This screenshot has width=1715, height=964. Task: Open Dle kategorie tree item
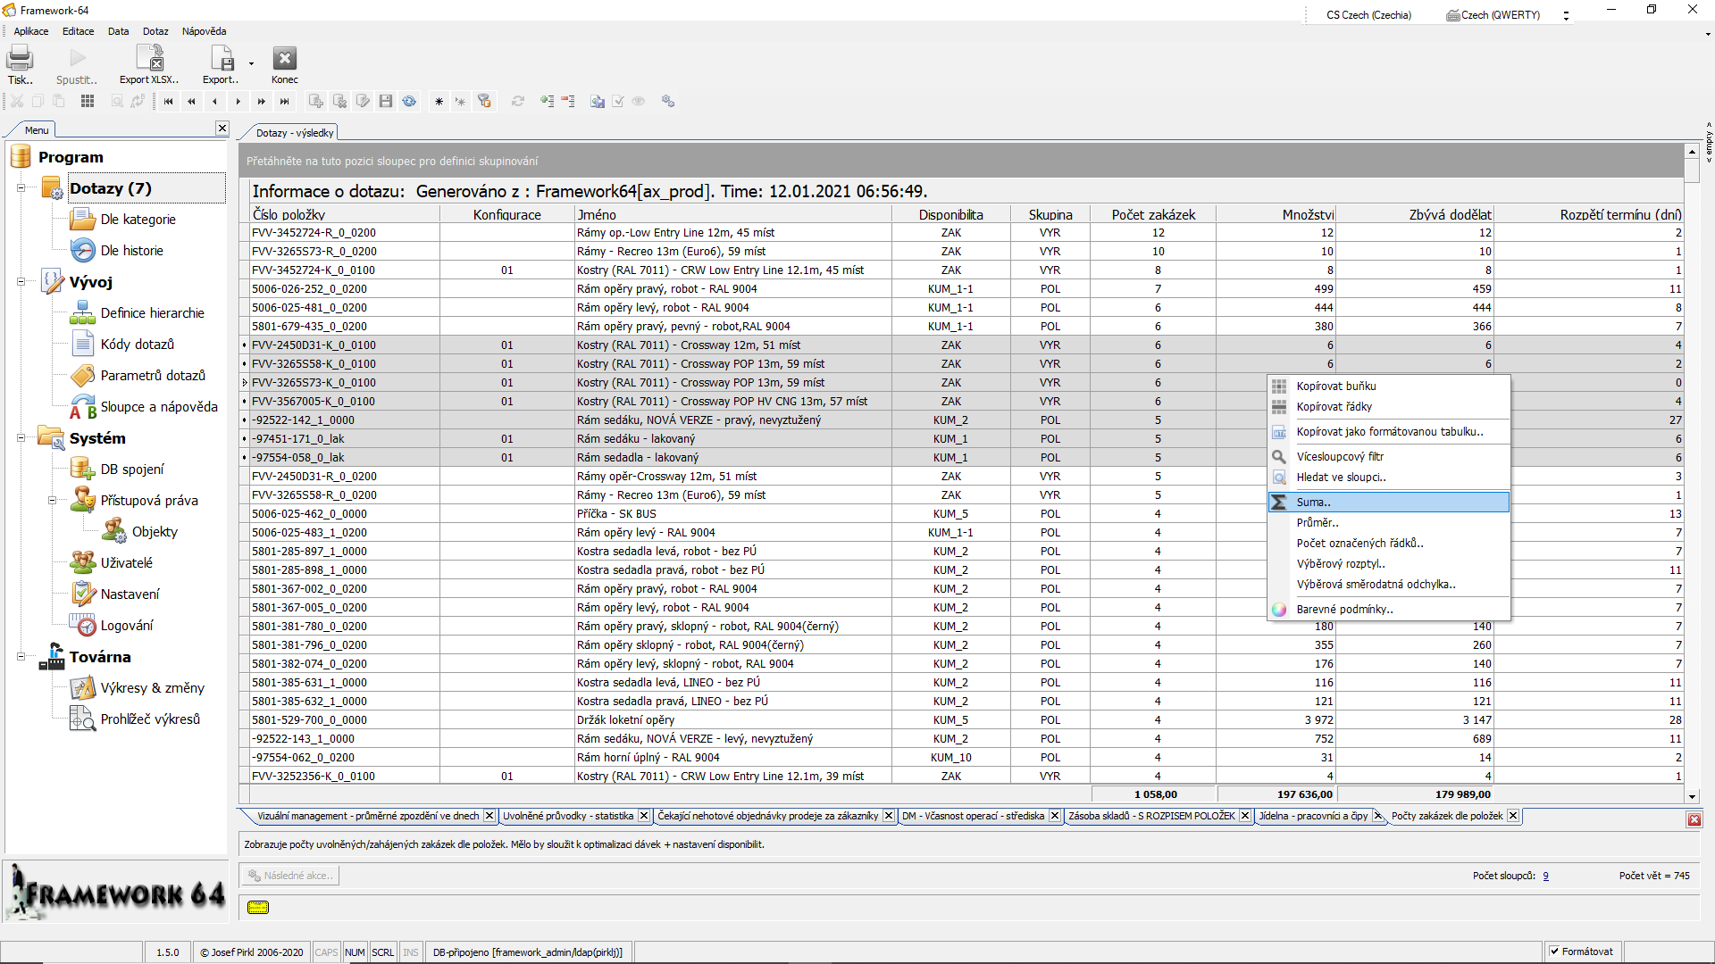(138, 220)
